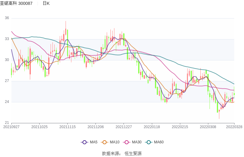244x157 pixels.
Task: Click the purple MA5 legend circle marker
Action: [x=84, y=142]
